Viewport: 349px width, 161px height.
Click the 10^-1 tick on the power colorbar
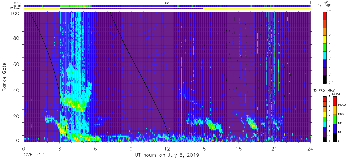(330, 83)
